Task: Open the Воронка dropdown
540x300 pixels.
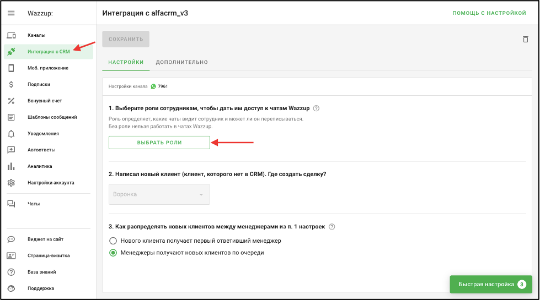Action: (159, 194)
